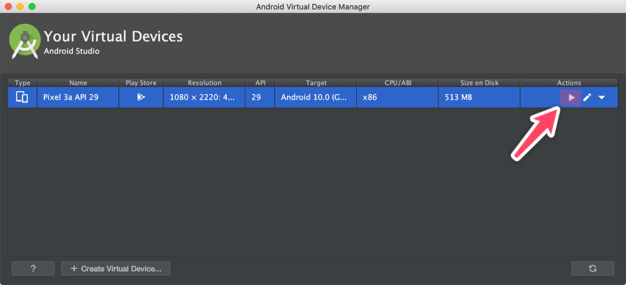Click the Size on Disk column header
This screenshot has width=626, height=285.
[479, 83]
